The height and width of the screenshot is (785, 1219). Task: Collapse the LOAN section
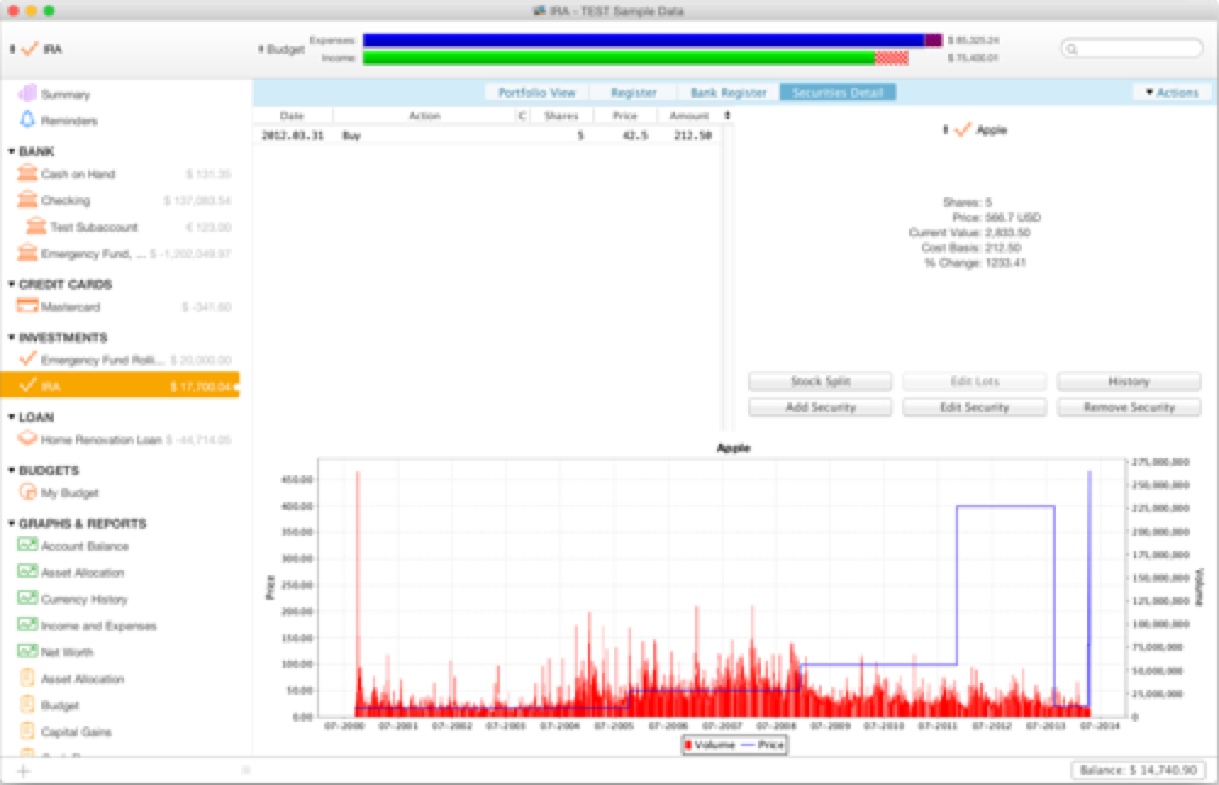click(x=11, y=417)
